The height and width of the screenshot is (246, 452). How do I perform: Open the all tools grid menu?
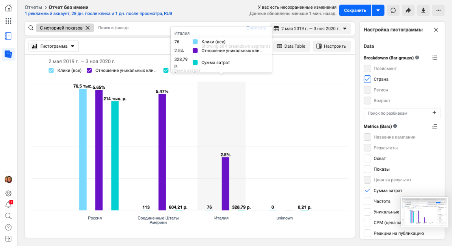tap(8, 21)
